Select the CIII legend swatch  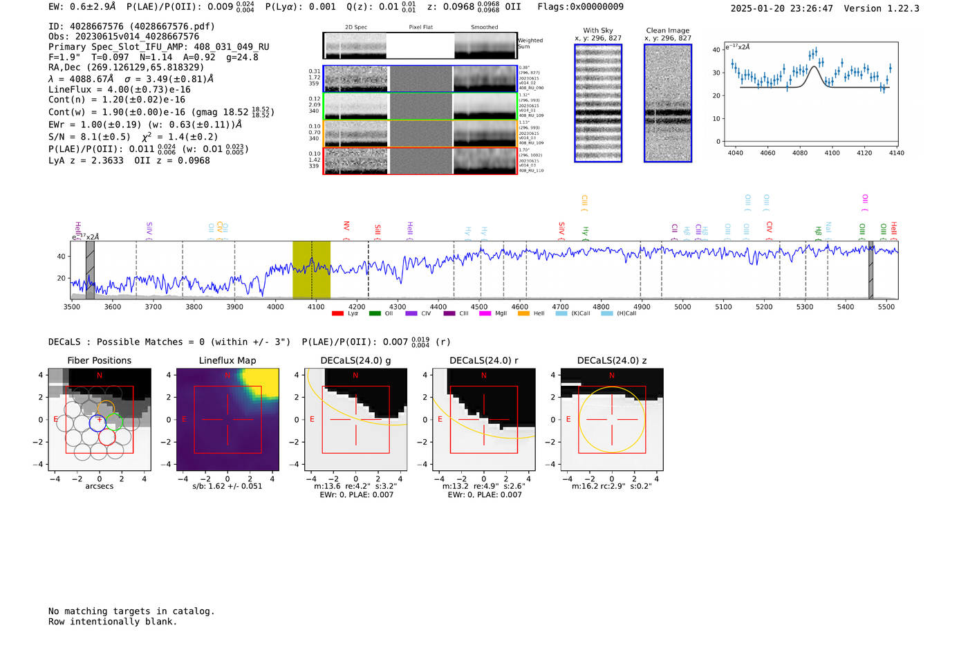click(449, 313)
